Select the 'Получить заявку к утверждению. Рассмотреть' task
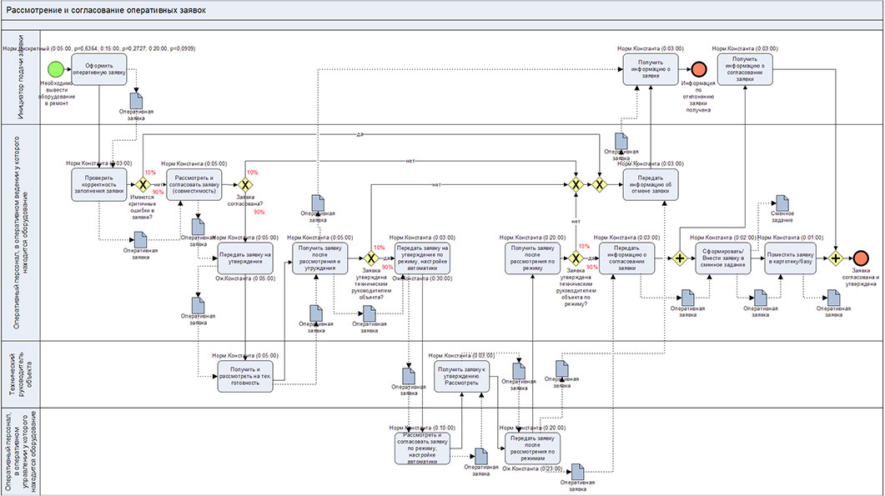Image resolution: width=885 pixels, height=496 pixels. pyautogui.click(x=462, y=374)
